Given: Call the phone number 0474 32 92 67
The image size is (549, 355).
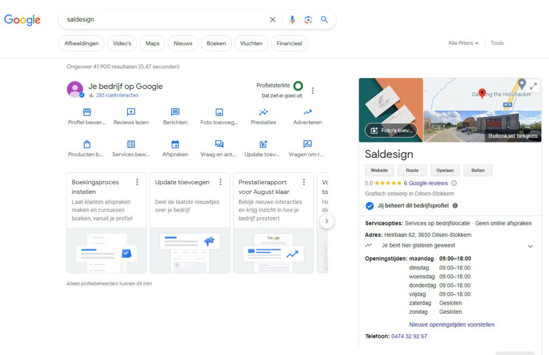Looking at the screenshot, I should [409, 336].
